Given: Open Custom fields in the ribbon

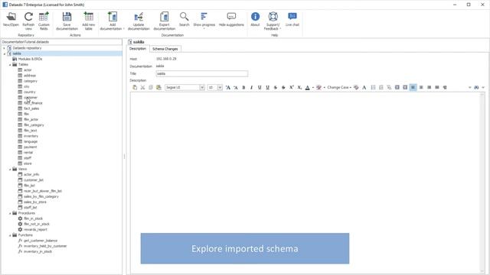Looking at the screenshot, I should [x=44, y=21].
